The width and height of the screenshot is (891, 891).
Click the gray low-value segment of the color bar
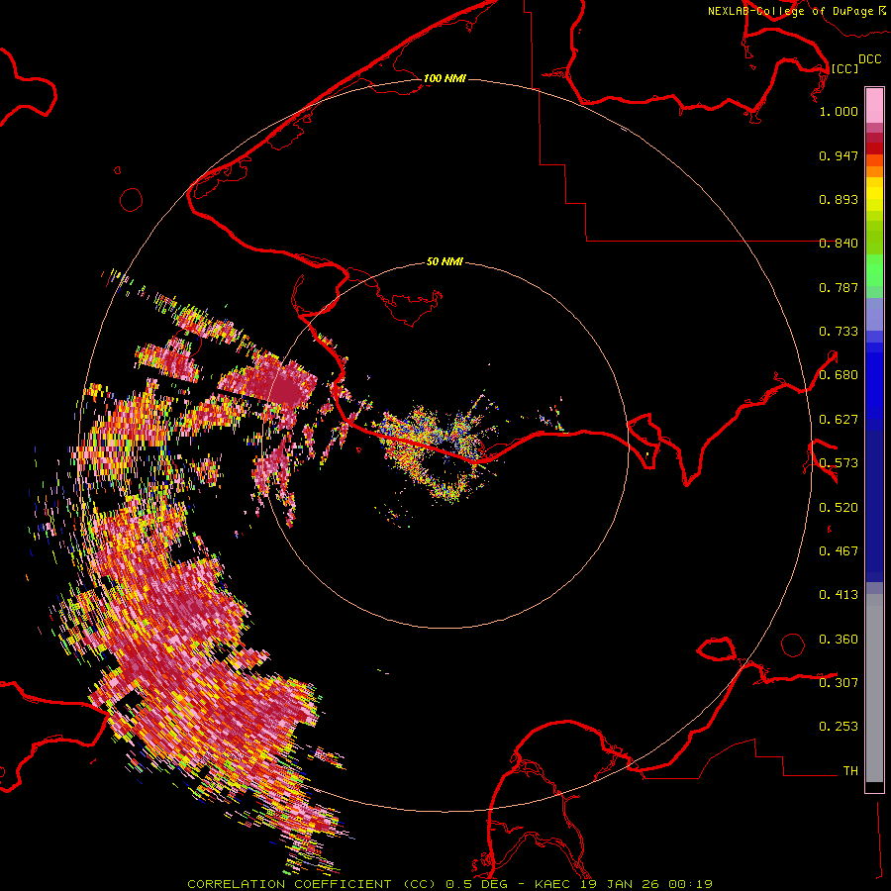[874, 688]
